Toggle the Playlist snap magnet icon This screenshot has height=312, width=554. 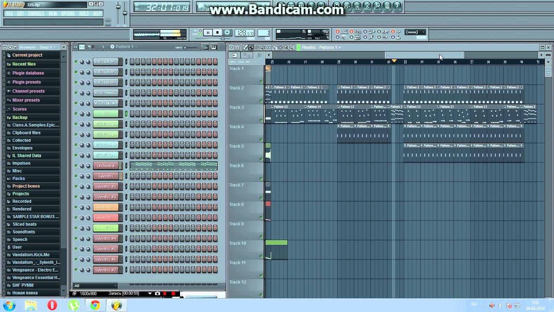click(237, 48)
